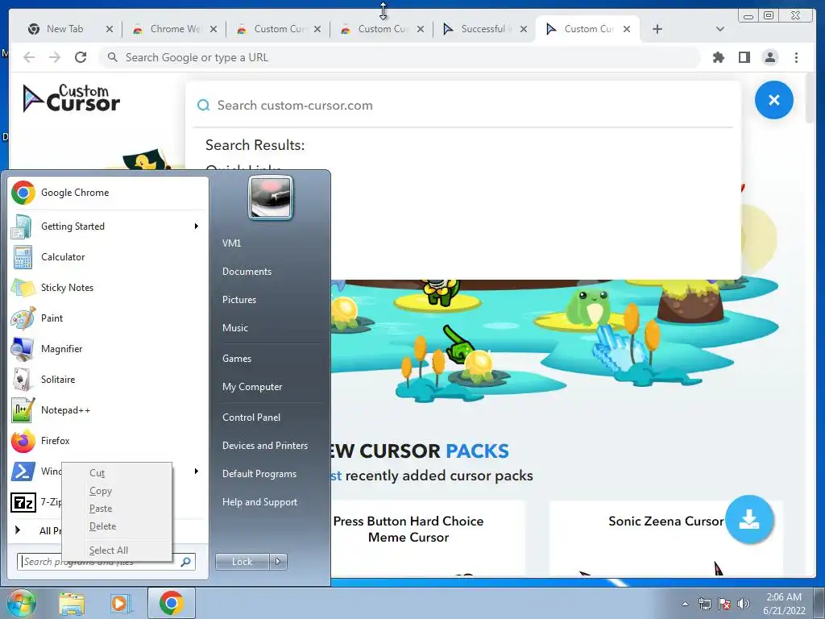Go forward in Chrome
This screenshot has width=825, height=619.
[55, 57]
